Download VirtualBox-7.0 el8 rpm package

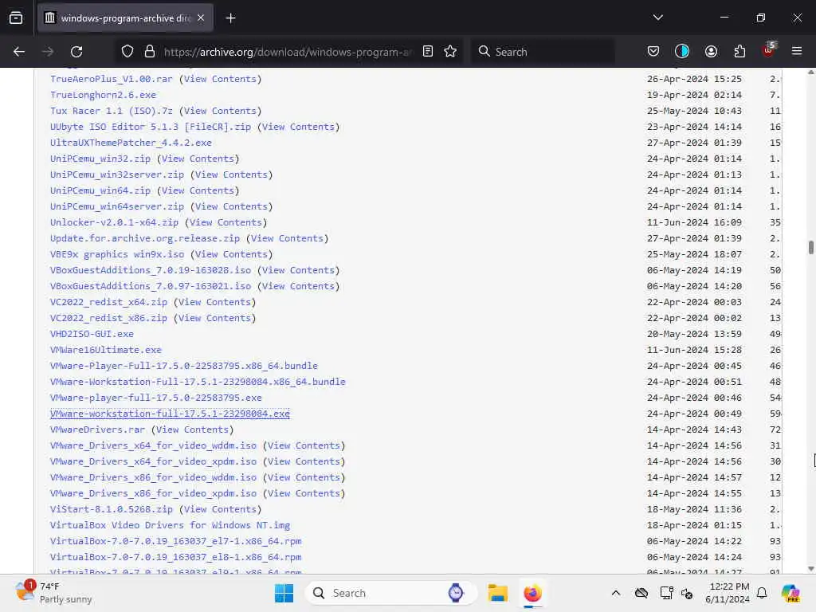[x=175, y=557]
